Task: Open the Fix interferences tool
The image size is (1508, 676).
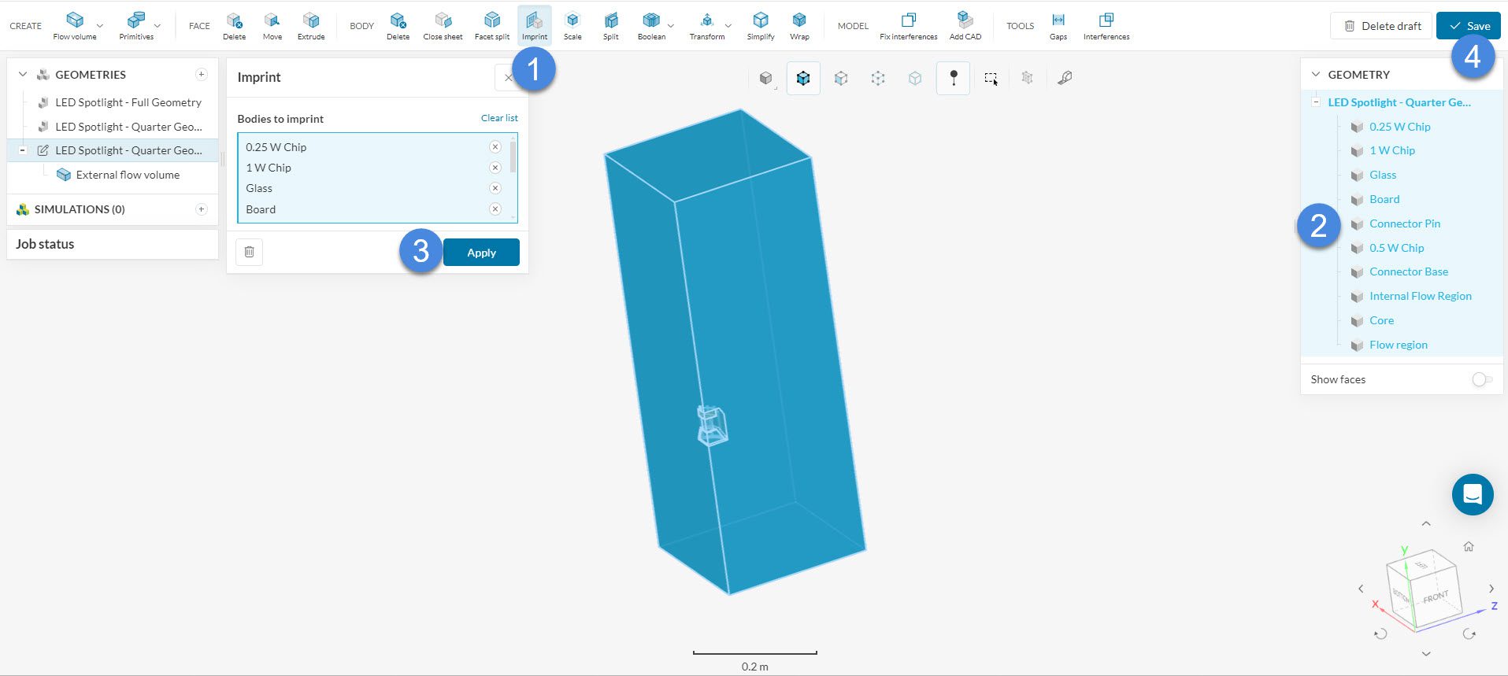Action: coord(908,25)
